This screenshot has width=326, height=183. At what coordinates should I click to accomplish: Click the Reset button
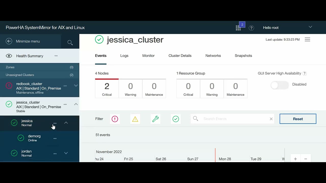[x=298, y=119]
